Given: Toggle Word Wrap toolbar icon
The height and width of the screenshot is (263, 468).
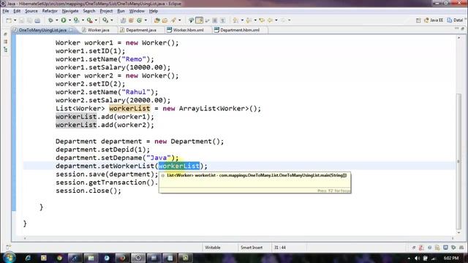Looking at the screenshot, I should 207,20.
